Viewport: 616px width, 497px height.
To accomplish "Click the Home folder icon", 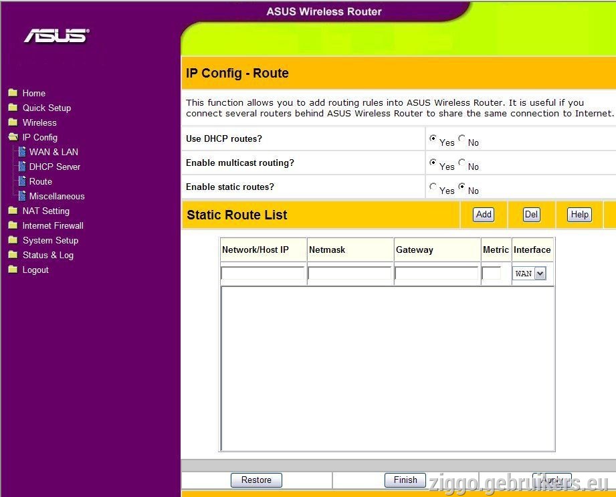I will pos(13,93).
